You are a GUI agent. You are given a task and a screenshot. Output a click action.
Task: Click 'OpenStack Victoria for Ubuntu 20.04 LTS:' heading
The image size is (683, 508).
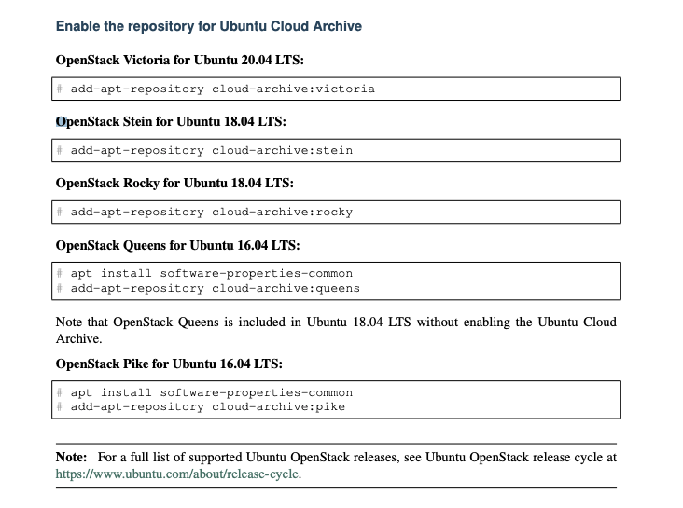[x=179, y=60]
